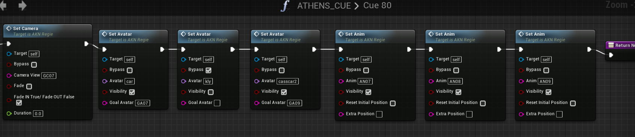635x137 pixels.
Task: Toggle Reset Initial Position on AN08 node
Action: [483, 103]
